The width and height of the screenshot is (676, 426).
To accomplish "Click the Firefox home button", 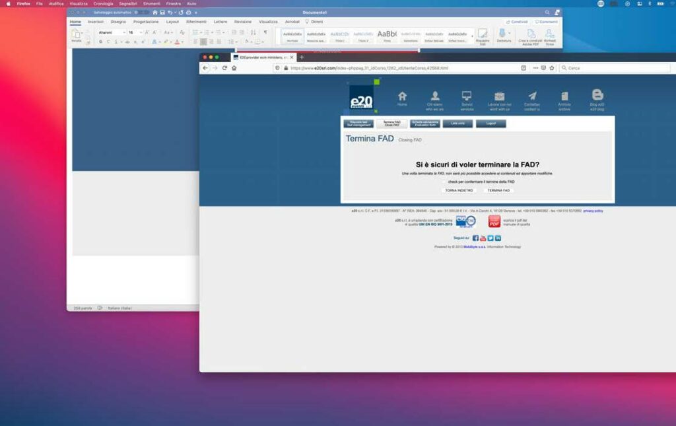I will tap(234, 68).
